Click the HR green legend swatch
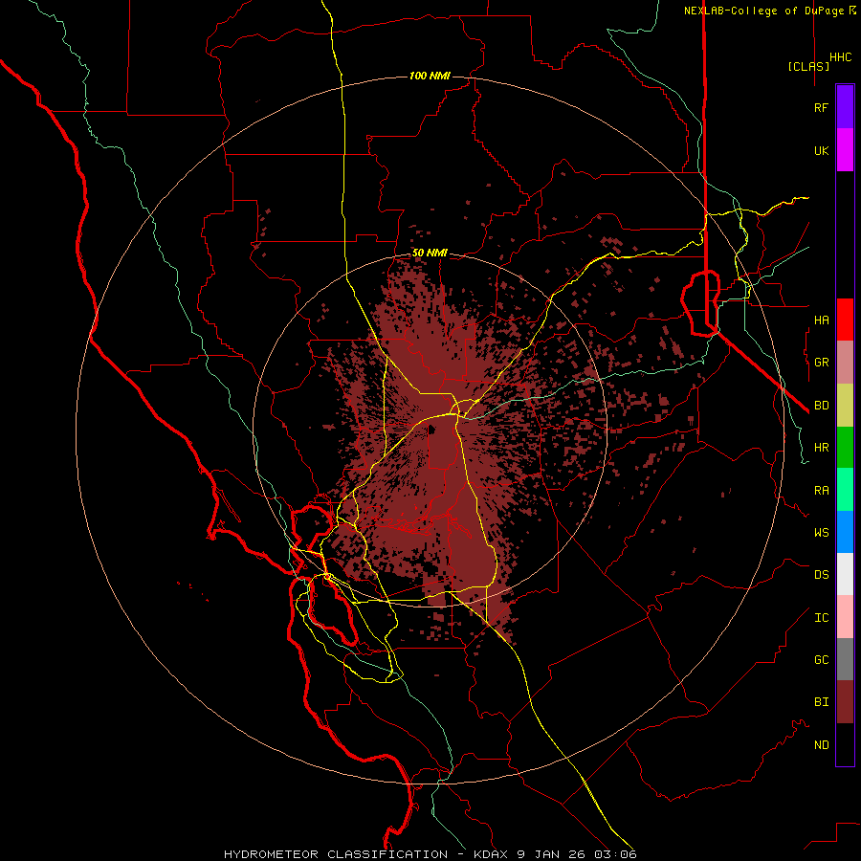861x861 pixels. pyautogui.click(x=845, y=448)
